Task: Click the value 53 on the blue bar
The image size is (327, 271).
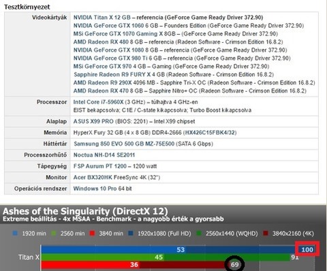Action: 181,250
